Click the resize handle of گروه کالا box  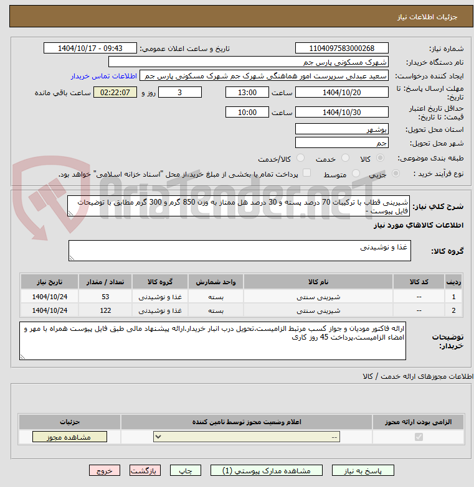click(x=72, y=257)
